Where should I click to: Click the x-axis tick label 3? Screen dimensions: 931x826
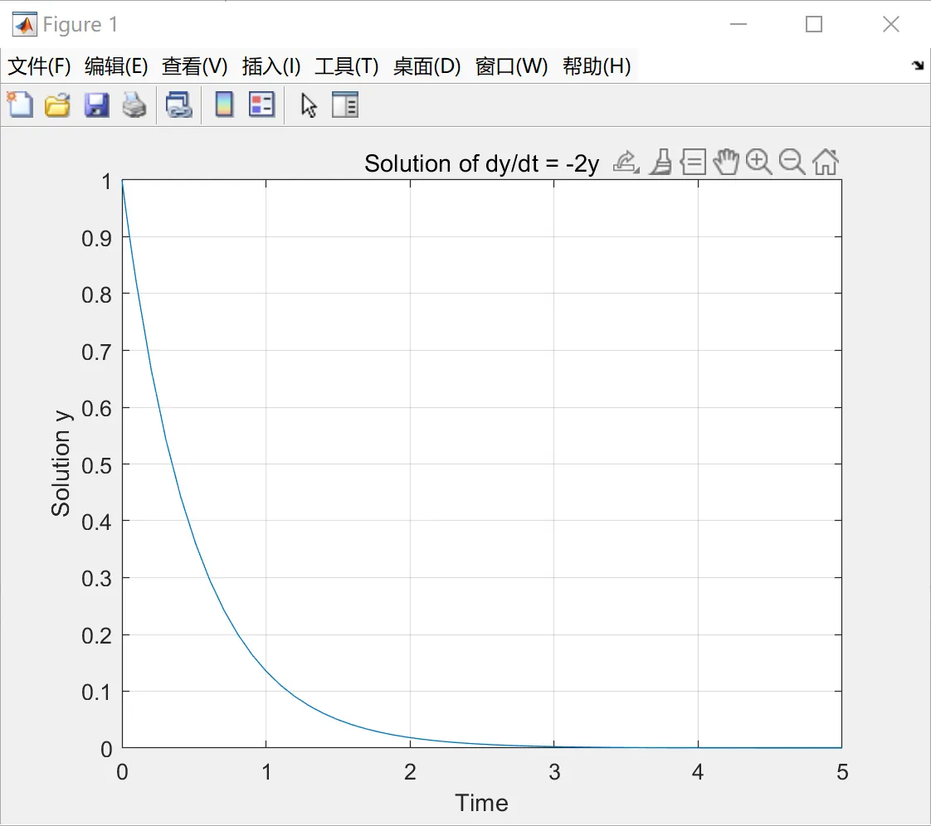[554, 772]
